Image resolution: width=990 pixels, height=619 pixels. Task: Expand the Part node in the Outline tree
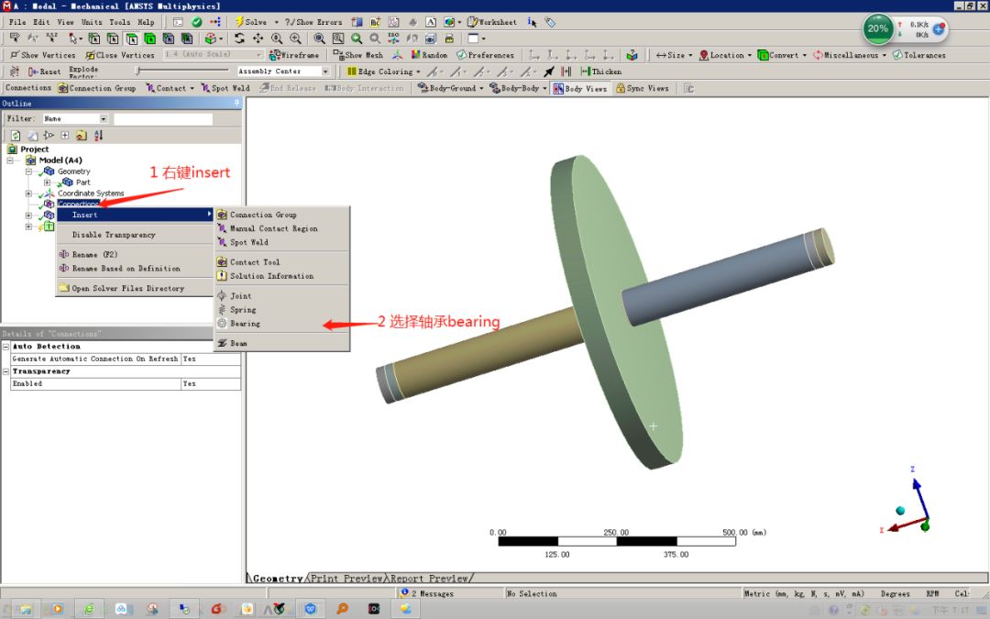tap(46, 182)
